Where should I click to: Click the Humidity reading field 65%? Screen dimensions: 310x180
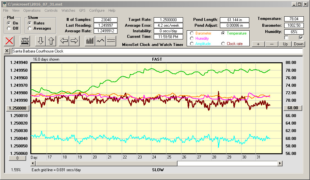click(294, 32)
